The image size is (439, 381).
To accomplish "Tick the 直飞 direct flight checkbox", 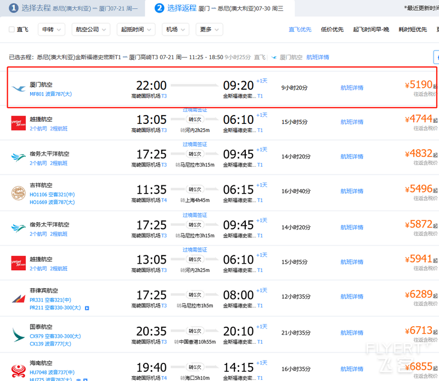I will point(12,30).
